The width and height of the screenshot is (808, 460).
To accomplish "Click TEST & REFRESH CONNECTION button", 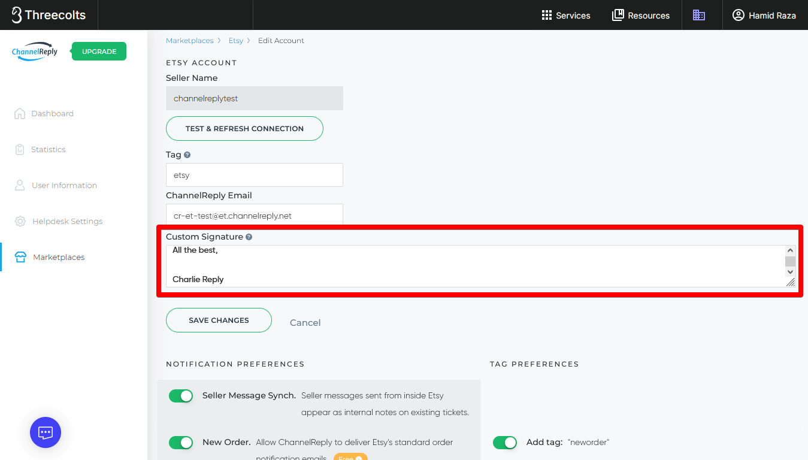I will [x=244, y=129].
